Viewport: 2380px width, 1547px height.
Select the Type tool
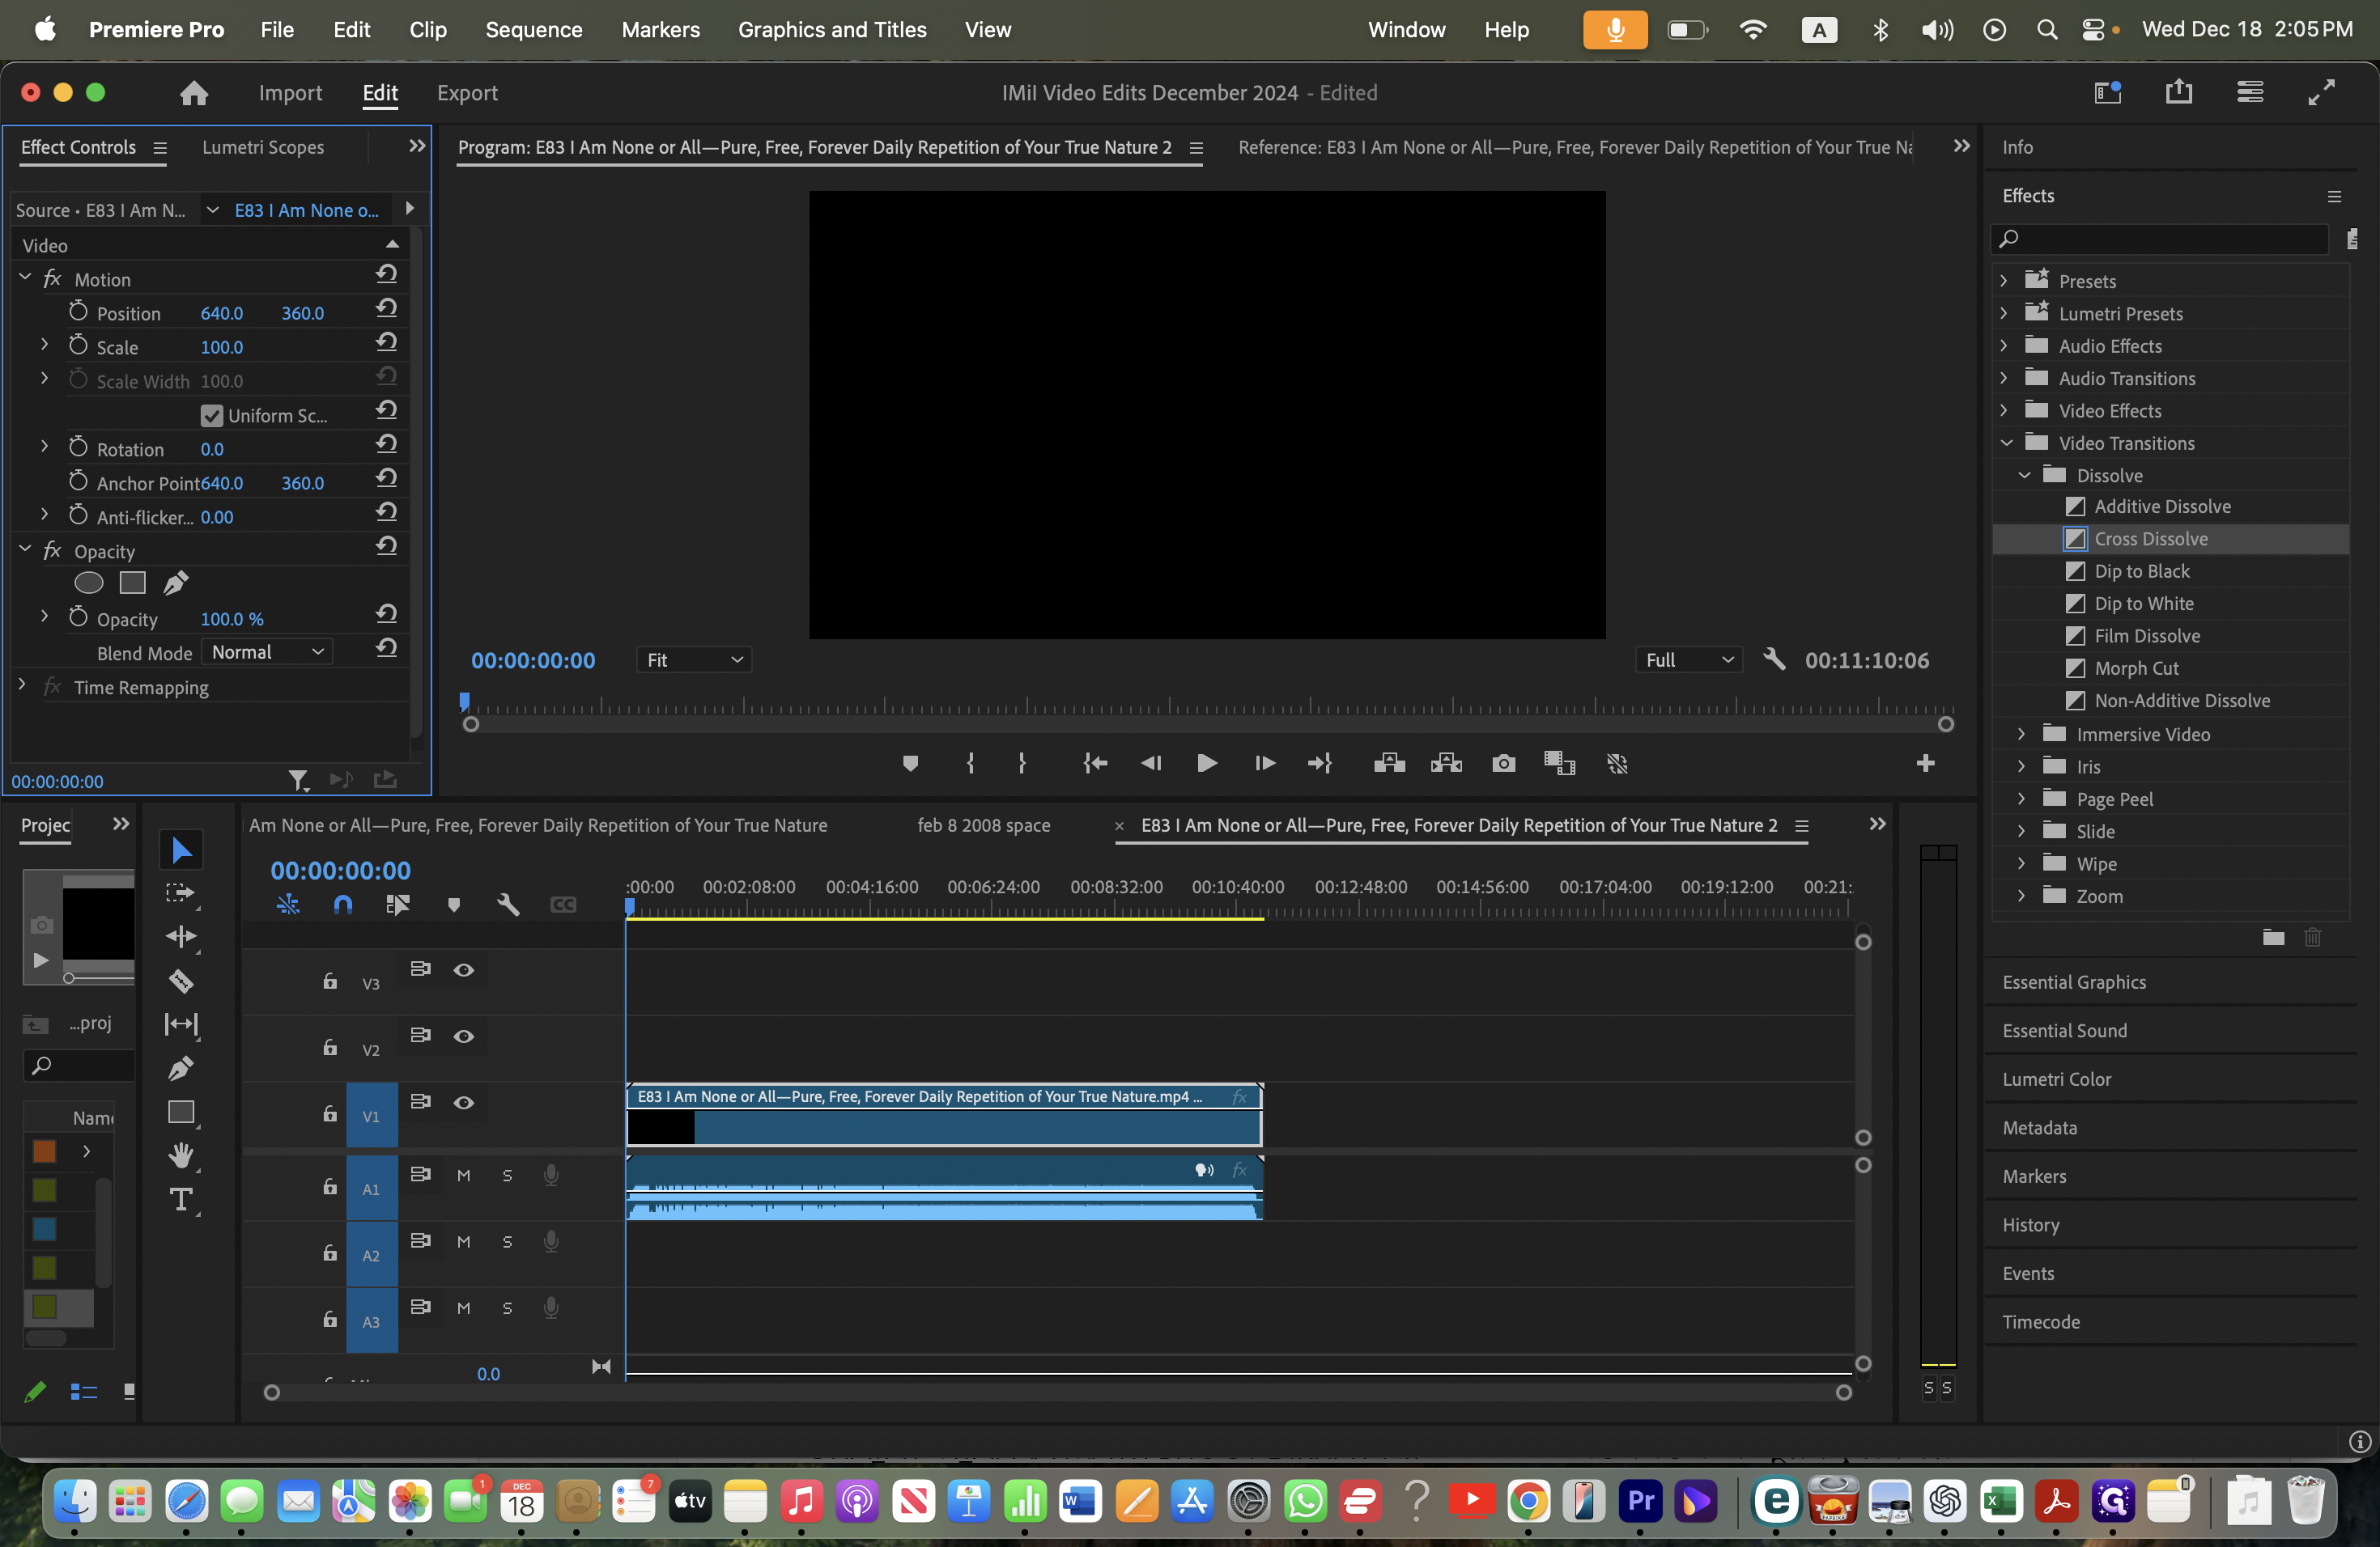pos(181,1199)
